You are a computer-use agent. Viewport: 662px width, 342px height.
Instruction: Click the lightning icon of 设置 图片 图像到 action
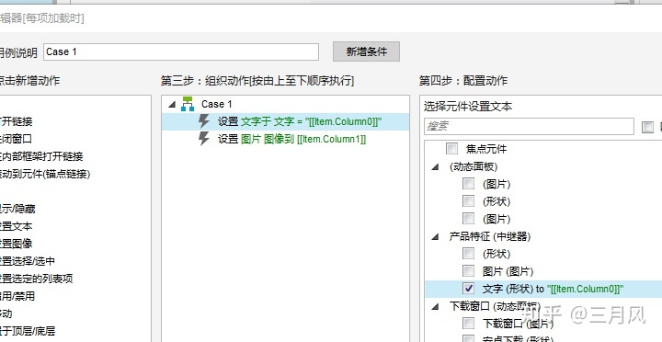click(x=204, y=139)
